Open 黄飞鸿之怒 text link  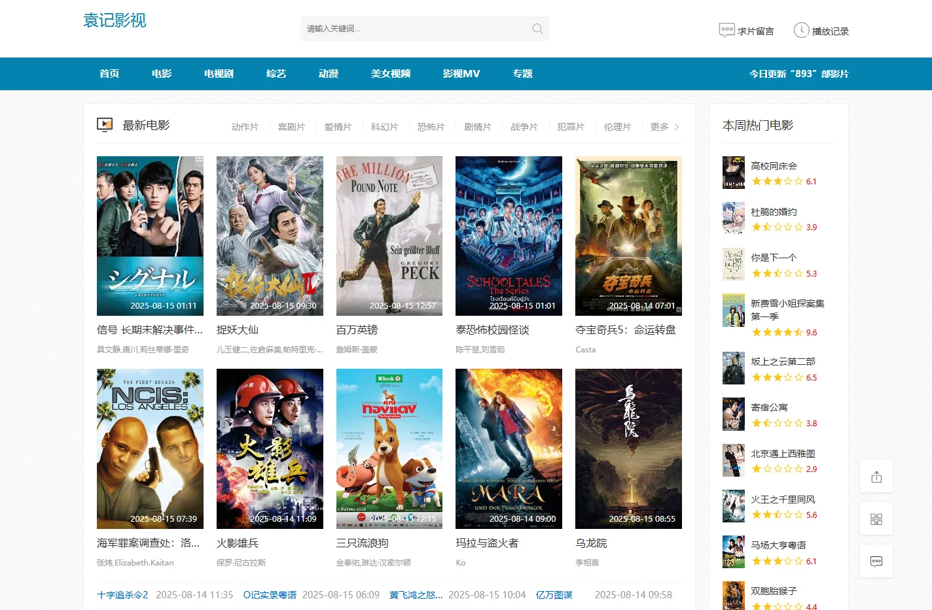coord(416,595)
